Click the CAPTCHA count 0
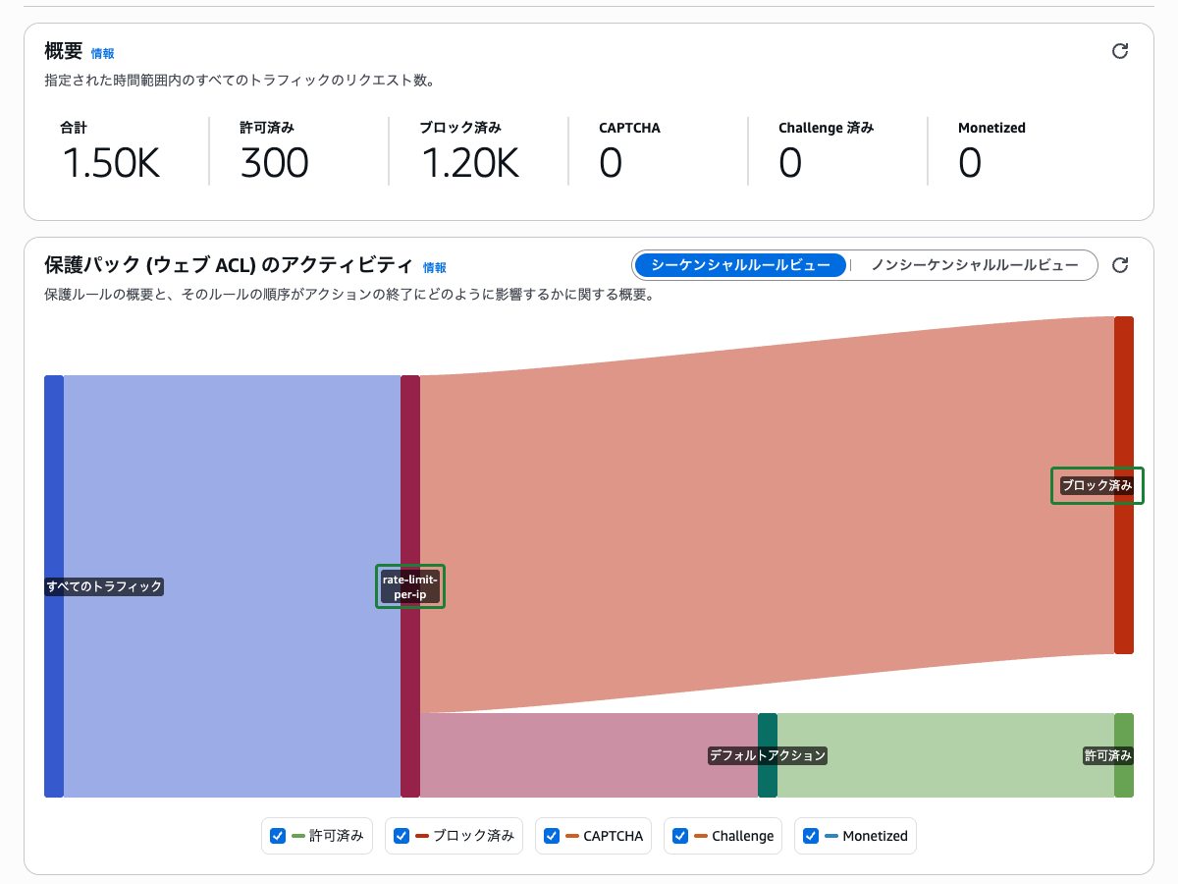The image size is (1178, 884). click(611, 163)
